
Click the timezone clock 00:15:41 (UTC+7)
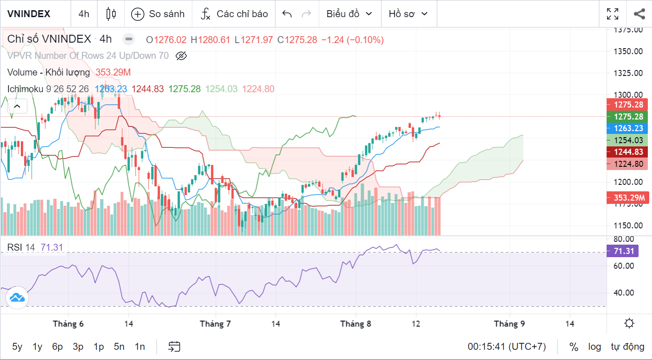tap(507, 347)
